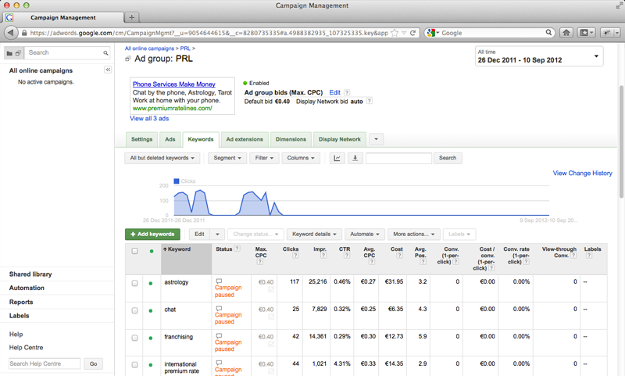This screenshot has height=376, width=625.
Task: Click the lock icon in address bar
Action: coord(24,33)
